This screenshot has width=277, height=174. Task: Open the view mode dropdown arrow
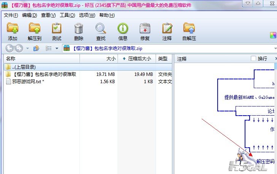point(57,48)
